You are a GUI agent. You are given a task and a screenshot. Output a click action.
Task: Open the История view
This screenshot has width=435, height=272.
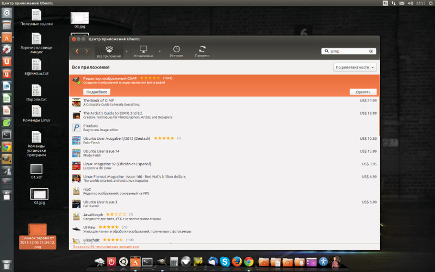click(176, 52)
